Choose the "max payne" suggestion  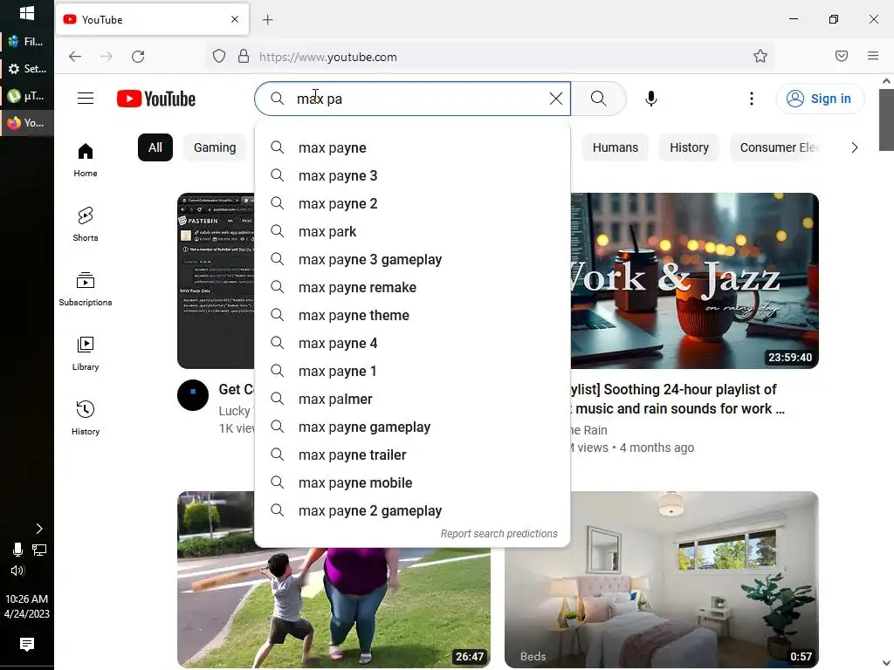412,147
